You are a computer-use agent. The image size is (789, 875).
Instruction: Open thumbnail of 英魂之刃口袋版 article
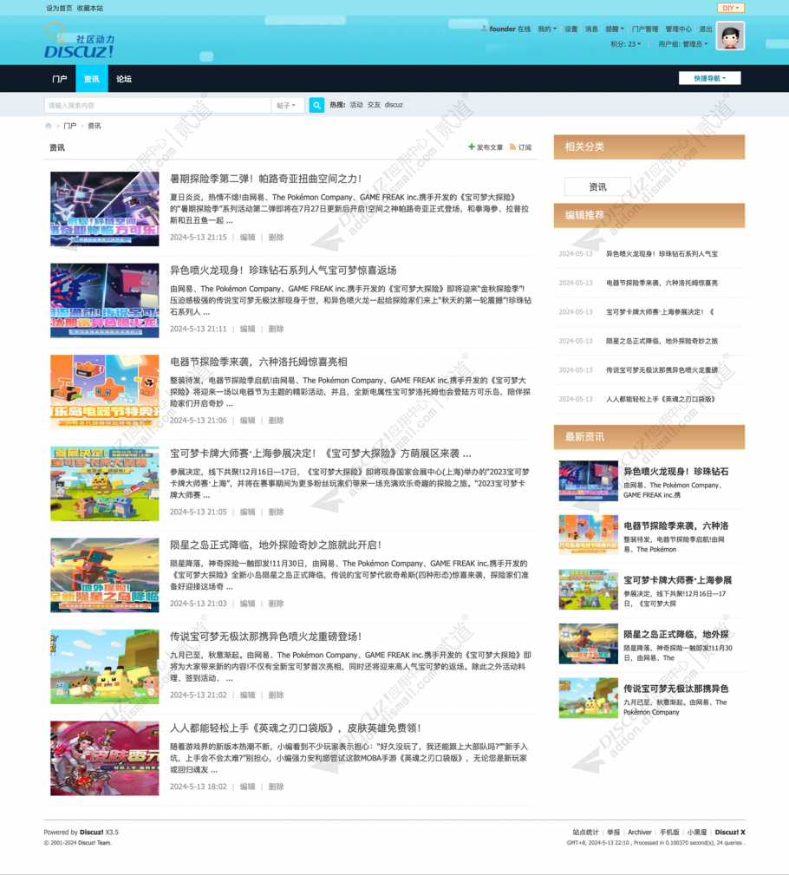pos(104,758)
